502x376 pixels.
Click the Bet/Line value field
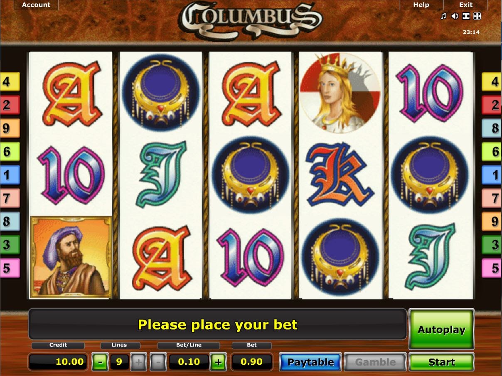click(189, 362)
